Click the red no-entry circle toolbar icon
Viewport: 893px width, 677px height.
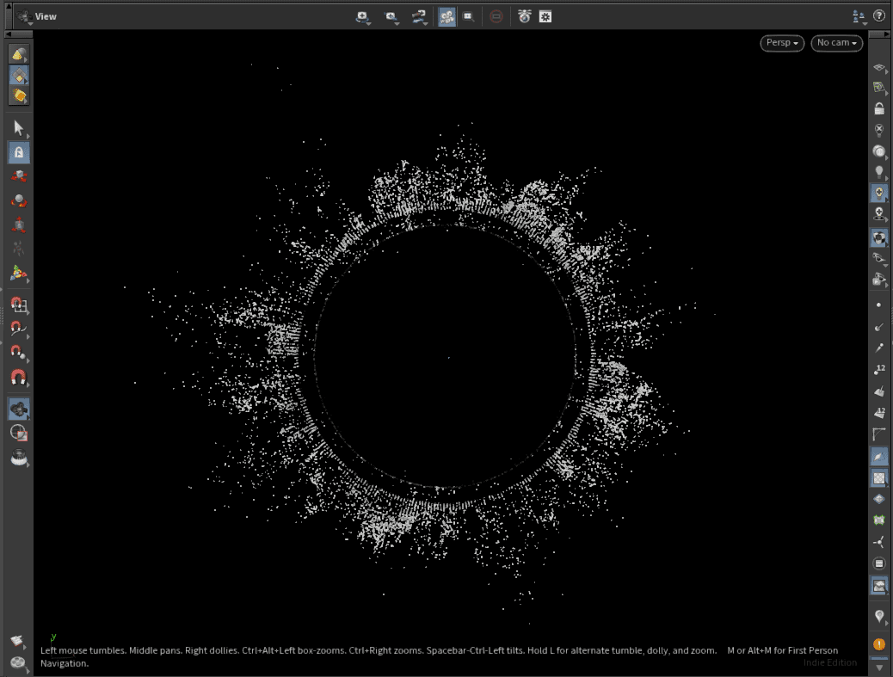pos(496,16)
